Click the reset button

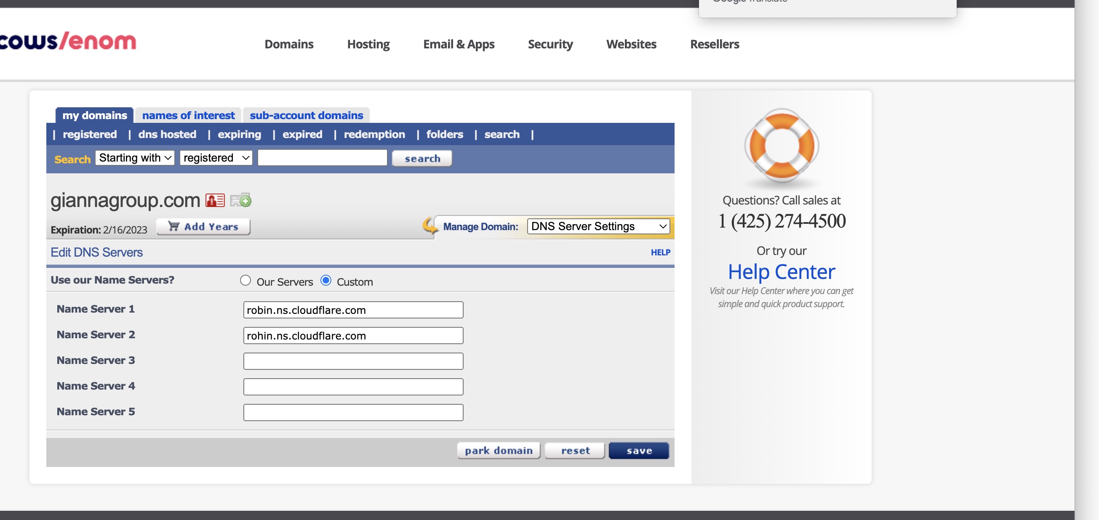point(575,451)
